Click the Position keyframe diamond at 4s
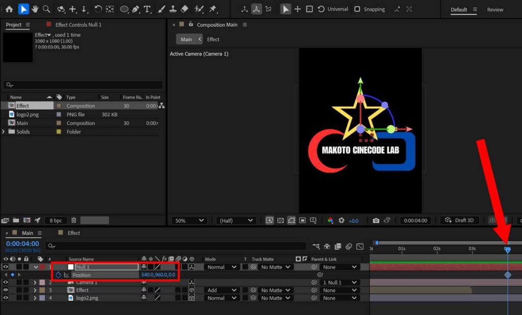Image resolution: width=522 pixels, height=315 pixels. click(508, 275)
